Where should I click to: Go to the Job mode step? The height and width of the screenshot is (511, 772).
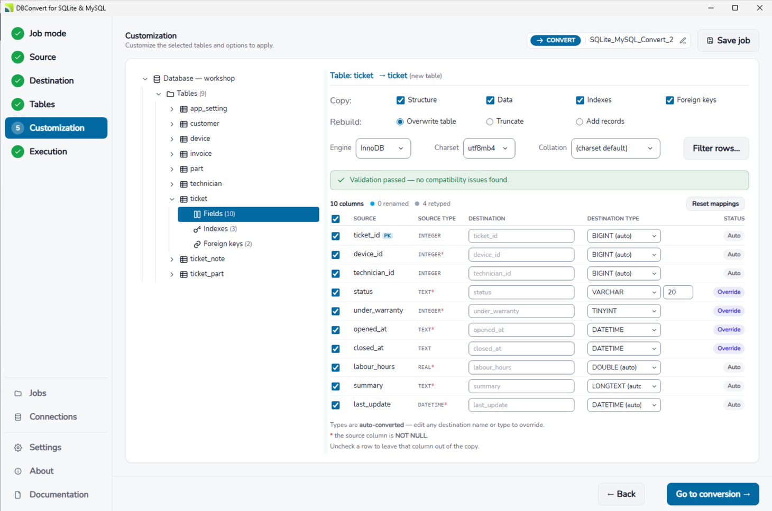[56, 34]
